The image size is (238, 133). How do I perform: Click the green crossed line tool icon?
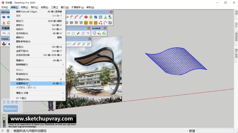point(84,44)
